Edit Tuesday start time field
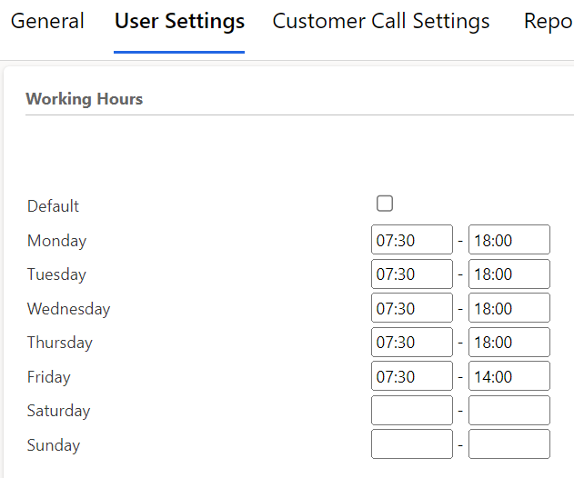The image size is (574, 478). point(412,274)
